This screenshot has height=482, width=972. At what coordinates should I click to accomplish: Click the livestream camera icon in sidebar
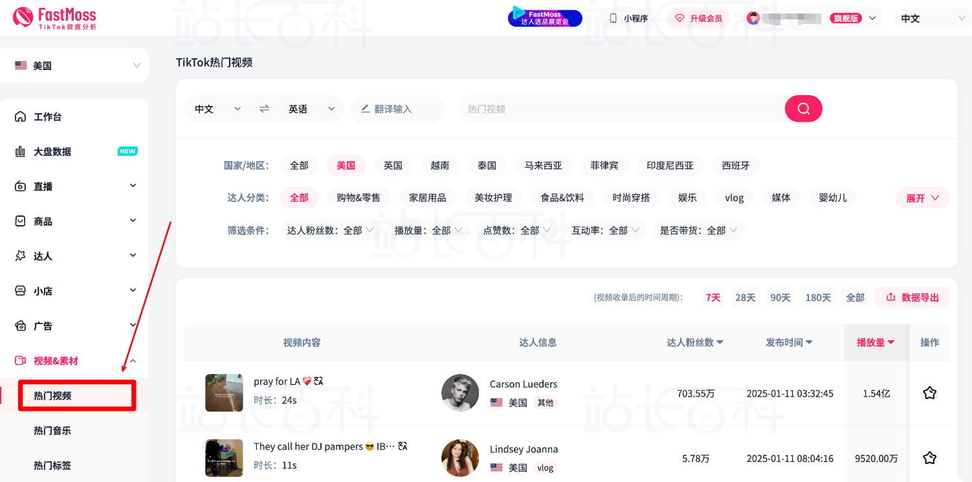pos(20,186)
